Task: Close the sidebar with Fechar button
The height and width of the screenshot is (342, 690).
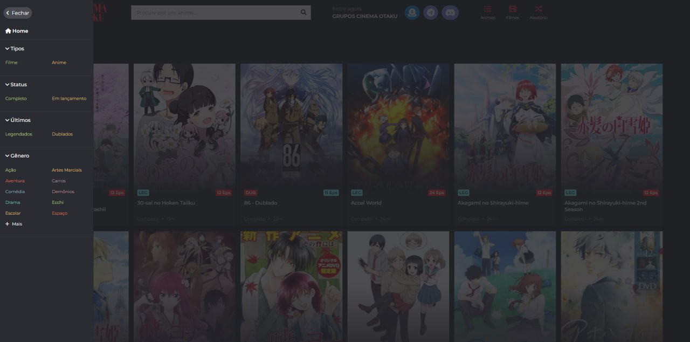Action: point(18,12)
